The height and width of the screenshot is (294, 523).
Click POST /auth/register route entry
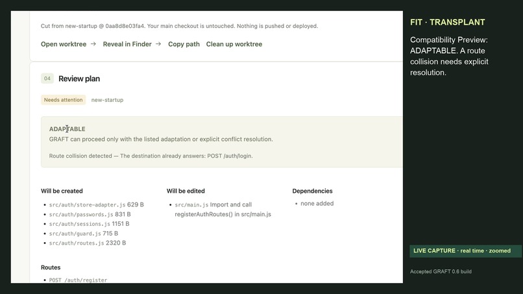(x=78, y=280)
